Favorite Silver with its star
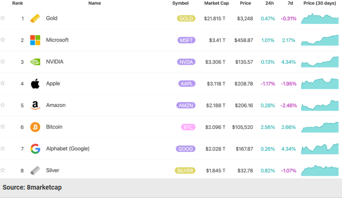Viewport: 342px width, 198px height. click(x=3, y=170)
